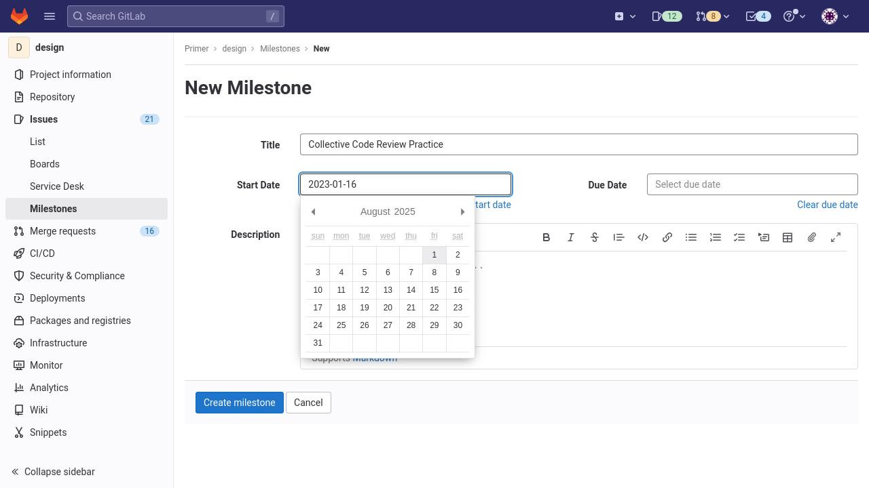Open the help question mark menu
The height and width of the screenshot is (488, 869).
(794, 16)
